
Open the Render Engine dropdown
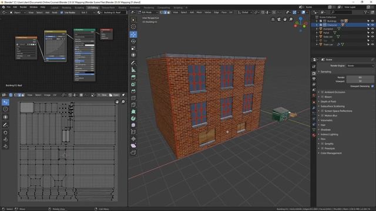coord(360,66)
